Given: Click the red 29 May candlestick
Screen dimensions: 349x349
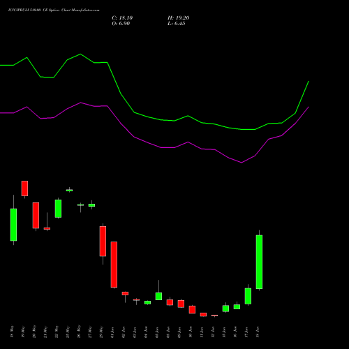Looking at the screenshot, I should [103, 242].
